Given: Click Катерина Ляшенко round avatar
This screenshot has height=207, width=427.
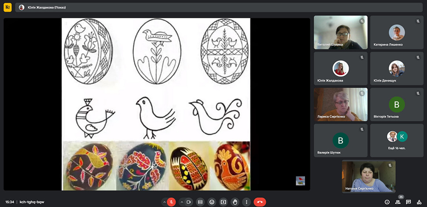Looking at the screenshot, I should 397,32.
